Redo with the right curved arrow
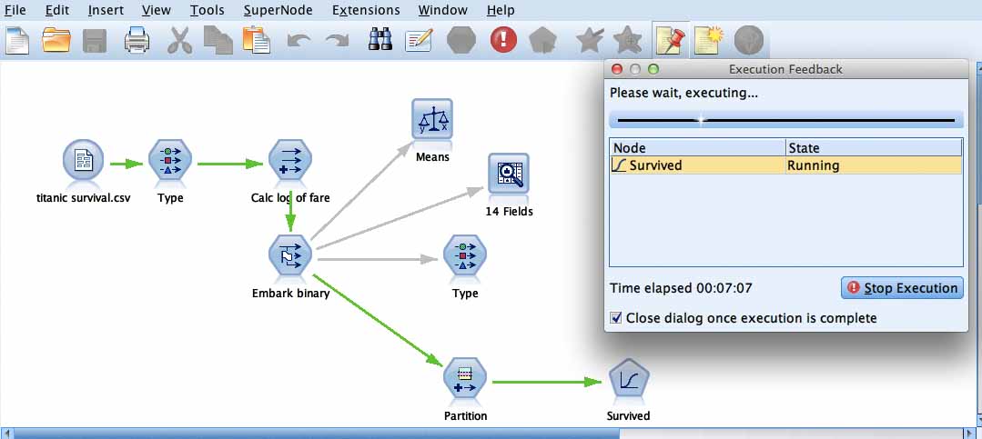 (337, 41)
